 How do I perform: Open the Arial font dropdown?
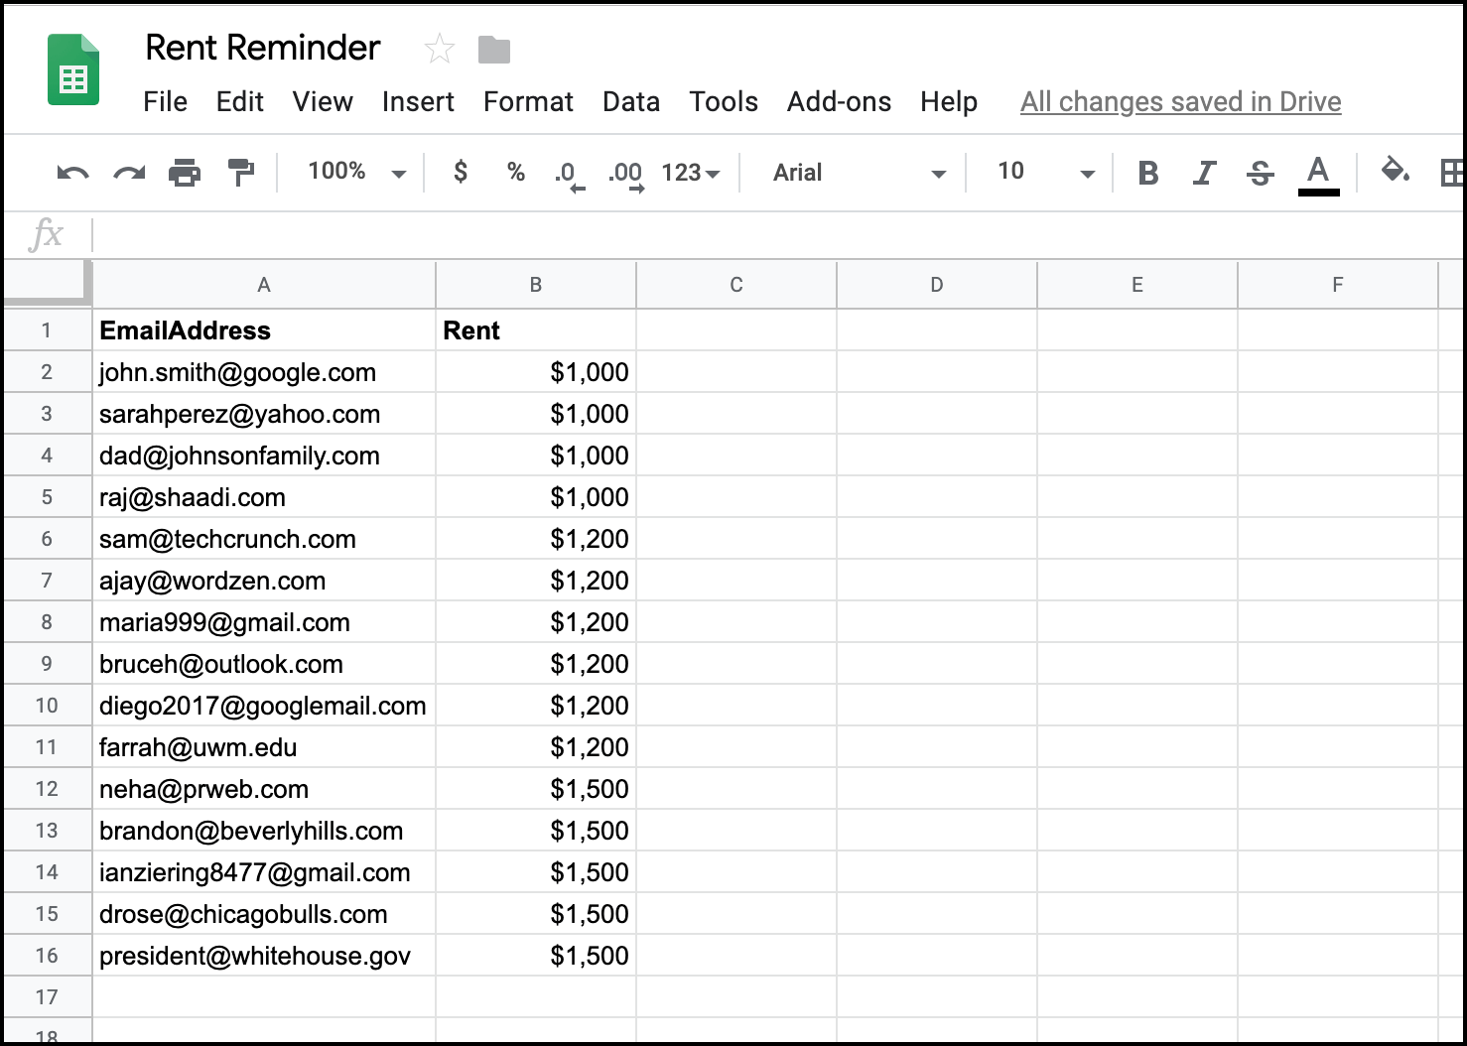coord(860,173)
